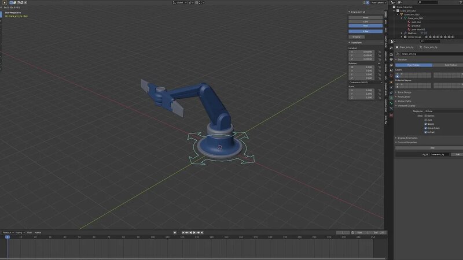Open the Pose Options dropdown
This screenshot has width=463, height=260.
378,3
